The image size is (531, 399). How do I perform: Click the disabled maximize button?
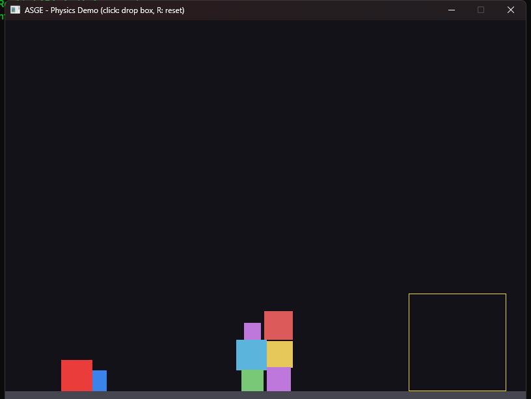(481, 10)
